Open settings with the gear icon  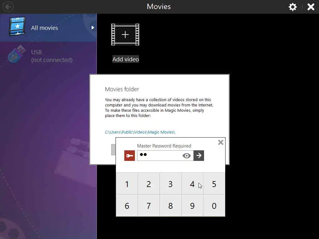click(293, 7)
